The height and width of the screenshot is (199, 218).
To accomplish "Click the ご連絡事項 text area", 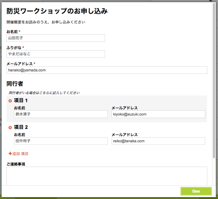I will pos(107,176).
